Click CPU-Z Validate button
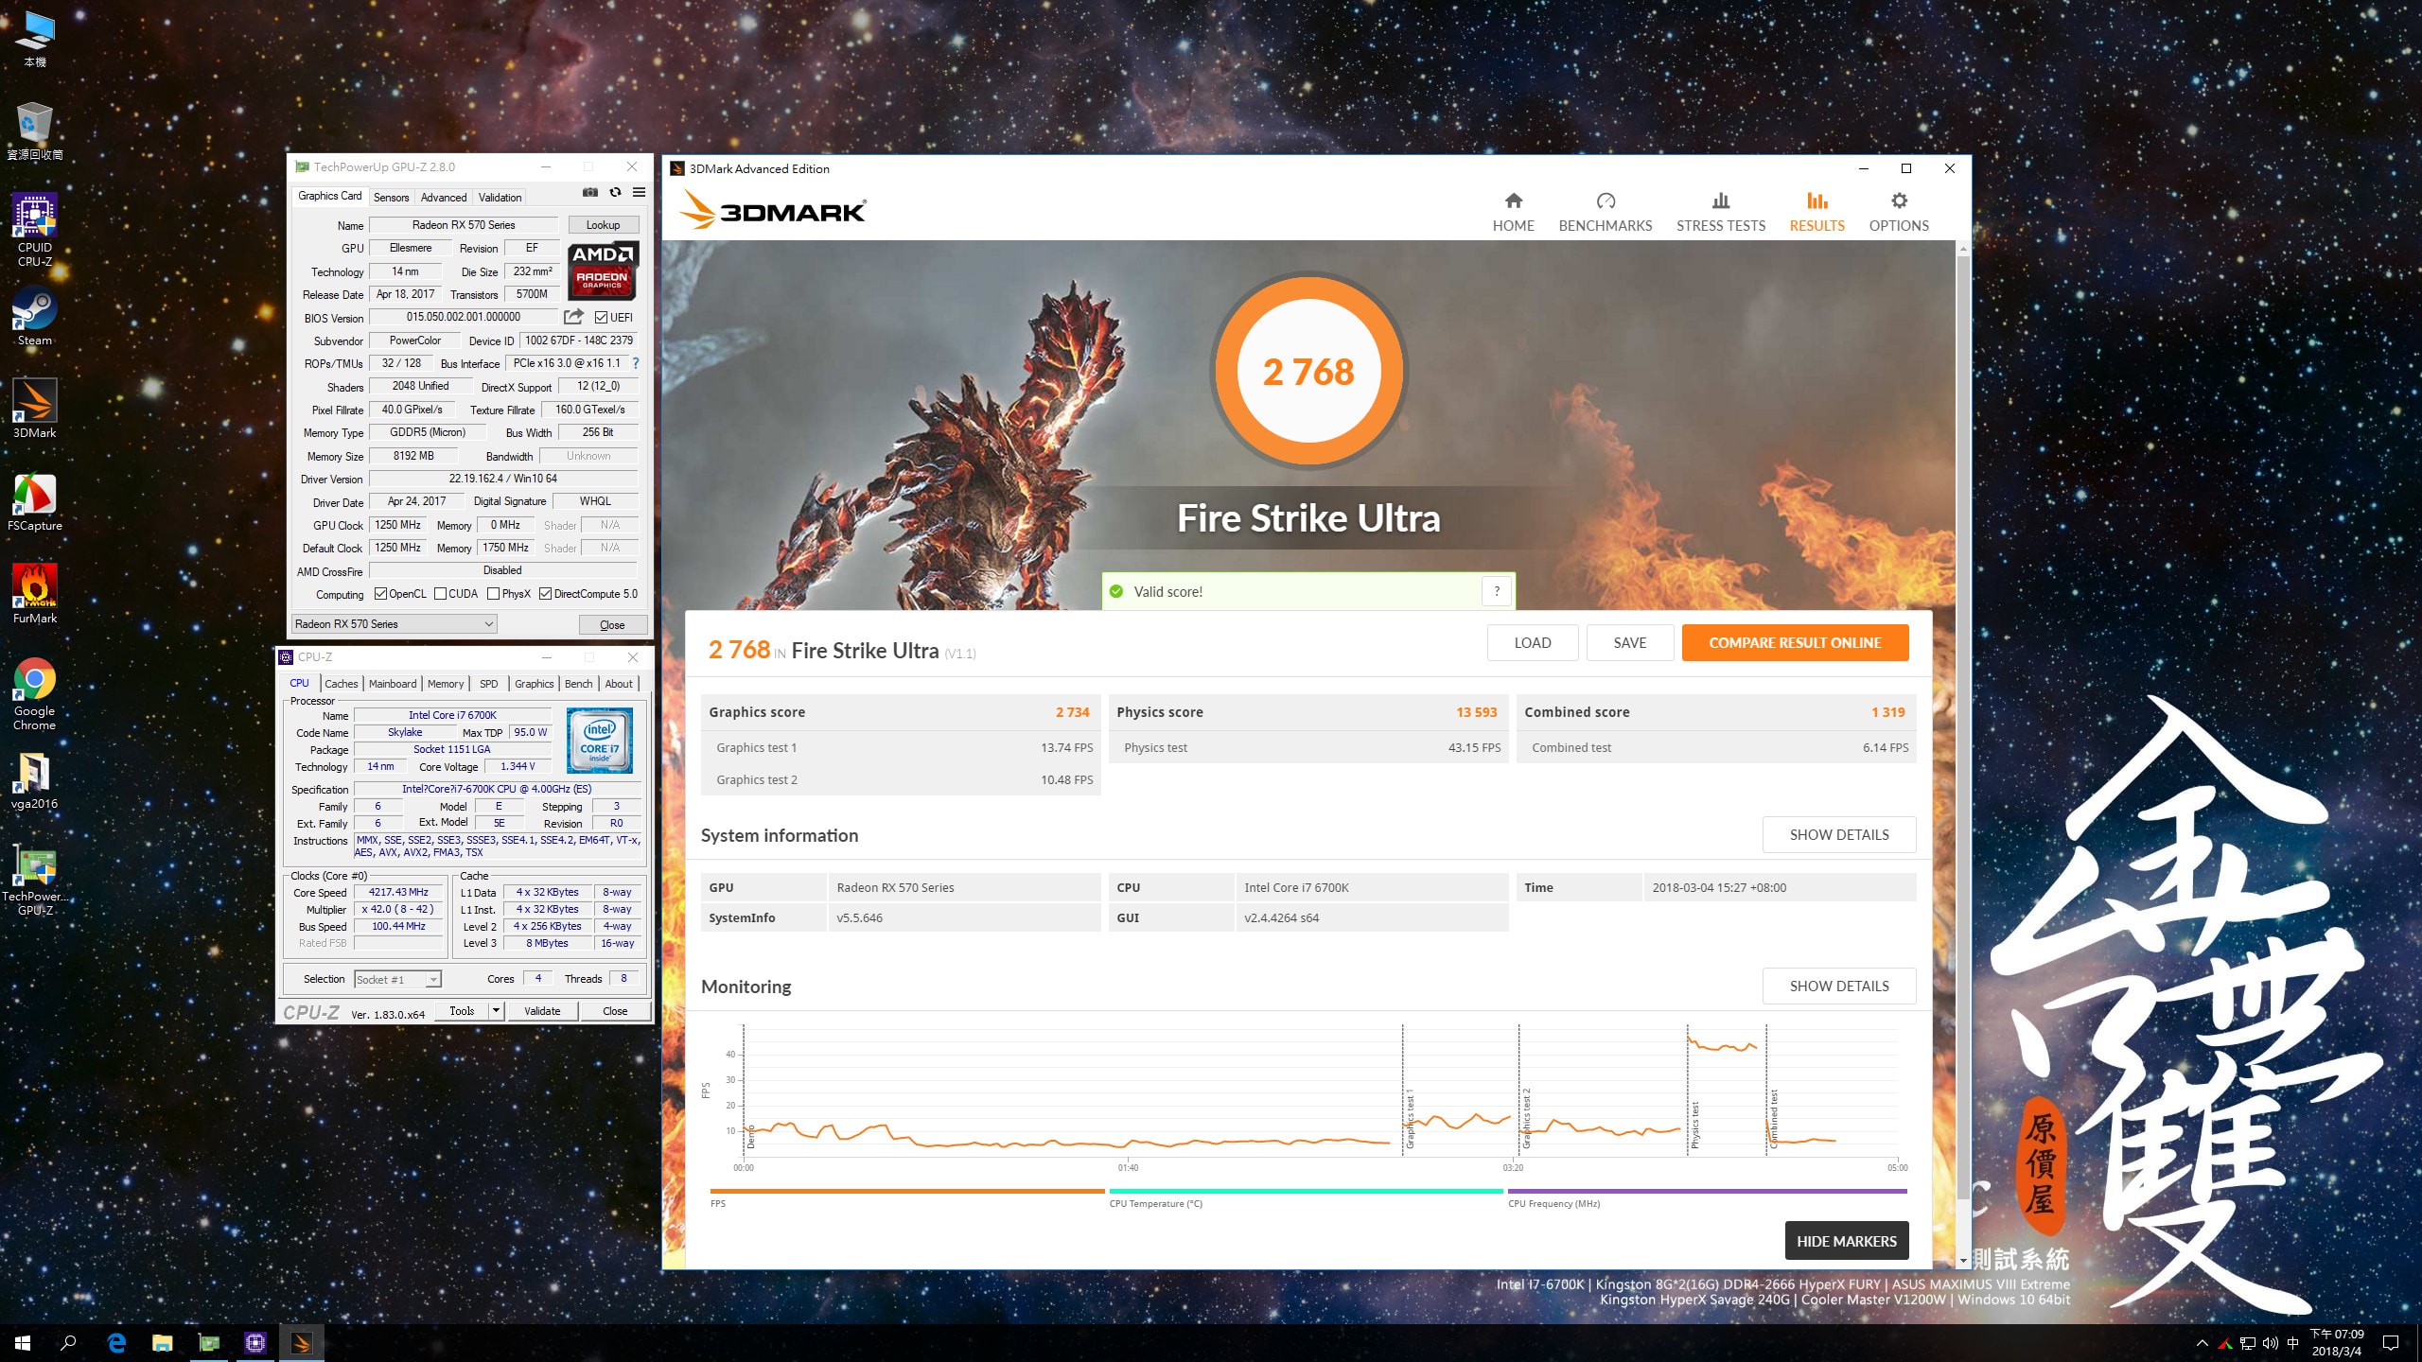 pyautogui.click(x=542, y=1011)
